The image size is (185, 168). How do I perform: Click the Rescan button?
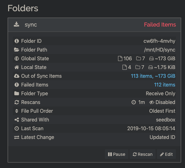(142, 154)
